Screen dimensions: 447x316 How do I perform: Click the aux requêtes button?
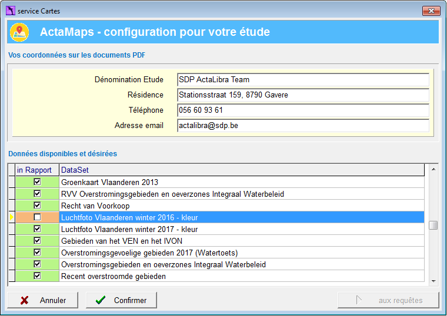click(x=388, y=300)
